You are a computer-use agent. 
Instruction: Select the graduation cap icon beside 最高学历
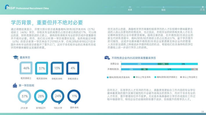click(x=15, y=57)
